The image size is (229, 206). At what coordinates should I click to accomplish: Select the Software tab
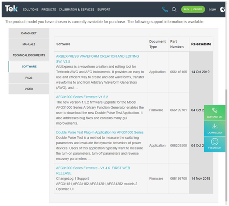point(29,67)
